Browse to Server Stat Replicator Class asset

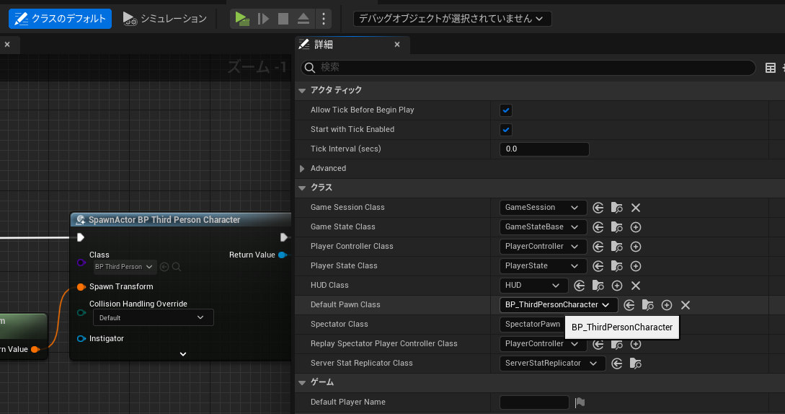click(x=636, y=364)
